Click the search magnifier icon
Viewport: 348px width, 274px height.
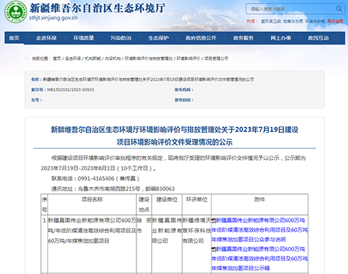[x=339, y=9]
